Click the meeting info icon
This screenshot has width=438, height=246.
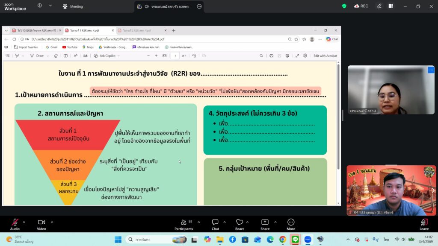pyautogui.click(x=40, y=6)
